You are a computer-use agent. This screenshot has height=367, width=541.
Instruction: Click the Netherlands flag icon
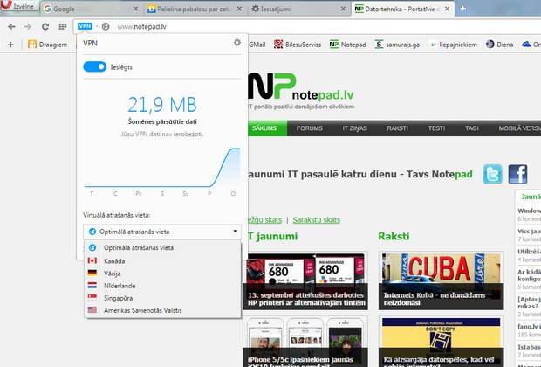pyautogui.click(x=92, y=286)
